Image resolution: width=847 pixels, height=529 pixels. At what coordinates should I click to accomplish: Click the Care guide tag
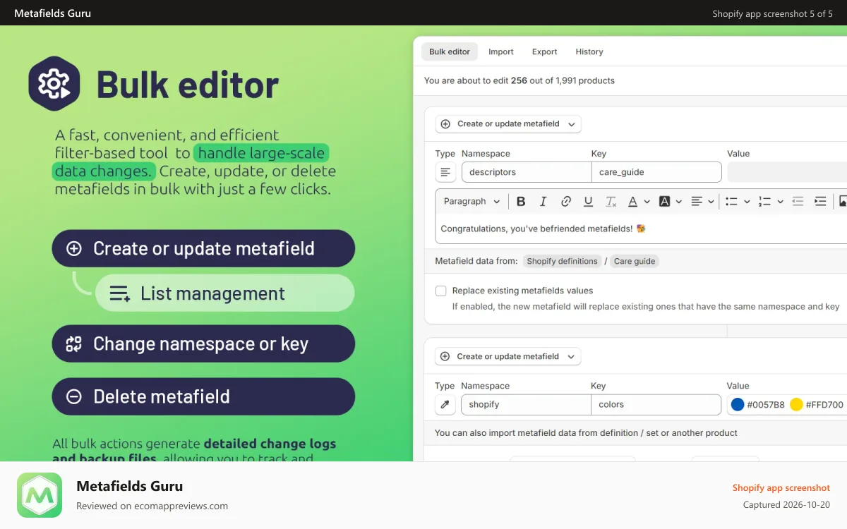pyautogui.click(x=635, y=261)
